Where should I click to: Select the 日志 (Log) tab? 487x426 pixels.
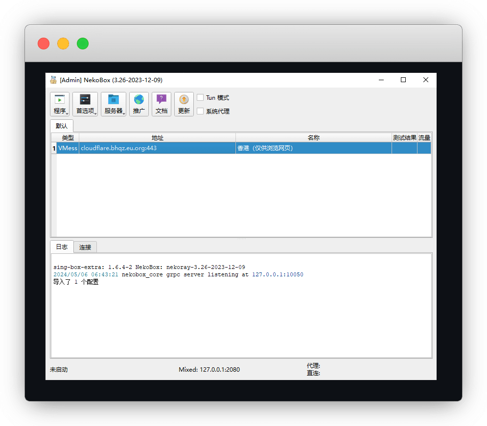click(62, 247)
